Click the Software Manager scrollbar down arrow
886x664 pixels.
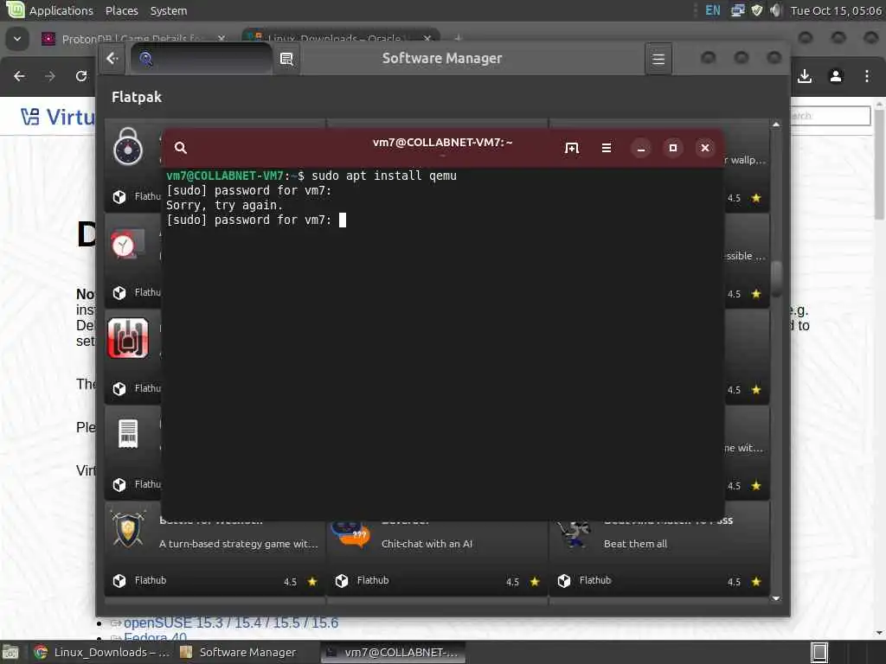pos(776,598)
